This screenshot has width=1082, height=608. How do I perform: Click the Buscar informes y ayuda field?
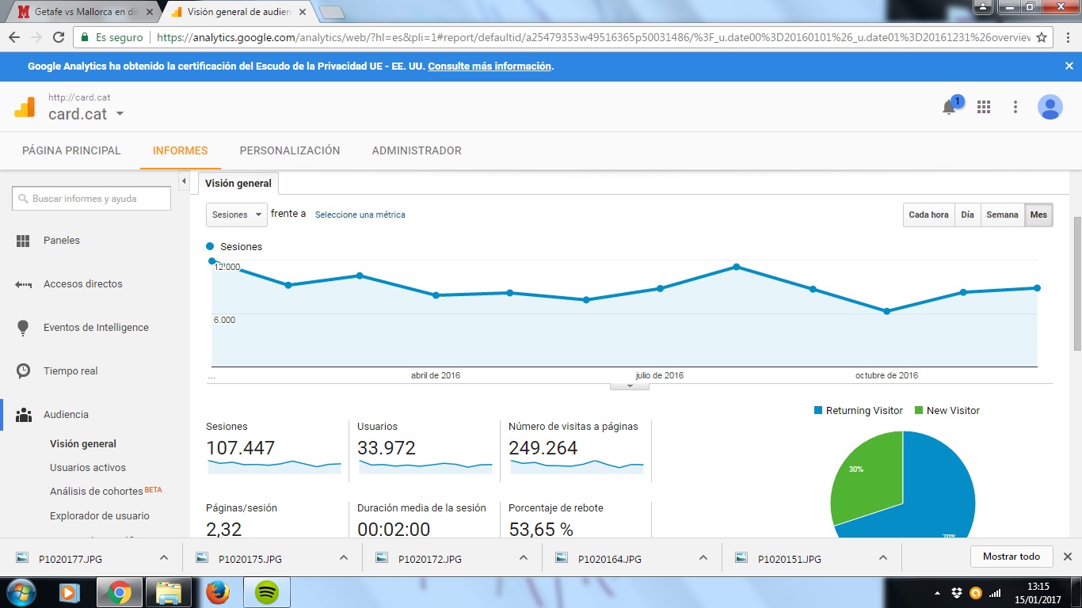click(91, 199)
